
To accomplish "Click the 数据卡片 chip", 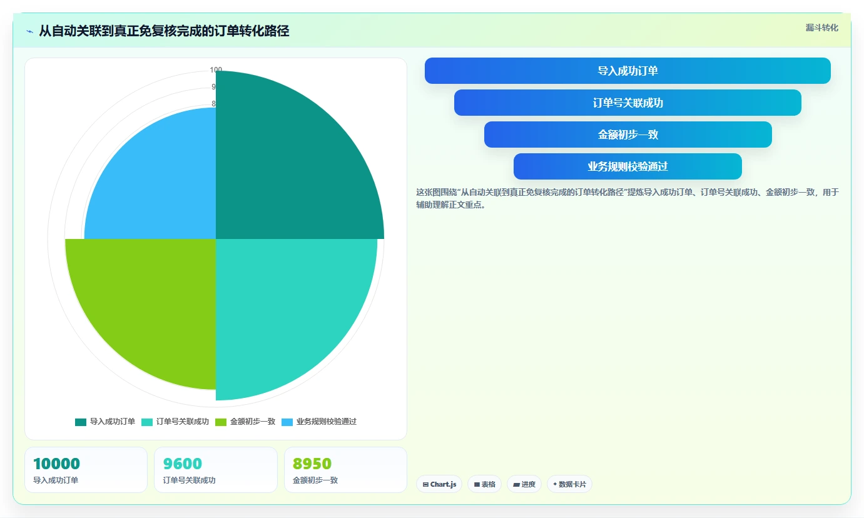I will pyautogui.click(x=569, y=484).
